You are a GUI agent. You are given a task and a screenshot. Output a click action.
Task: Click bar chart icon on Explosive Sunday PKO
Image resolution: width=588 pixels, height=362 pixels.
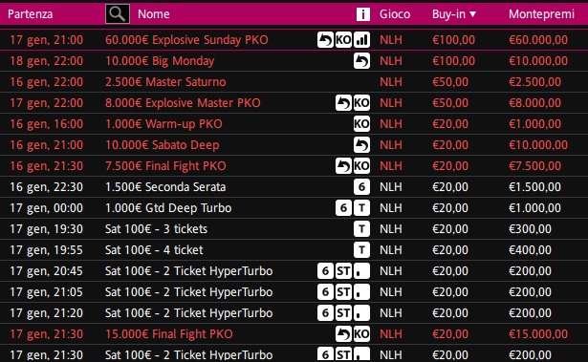(361, 40)
